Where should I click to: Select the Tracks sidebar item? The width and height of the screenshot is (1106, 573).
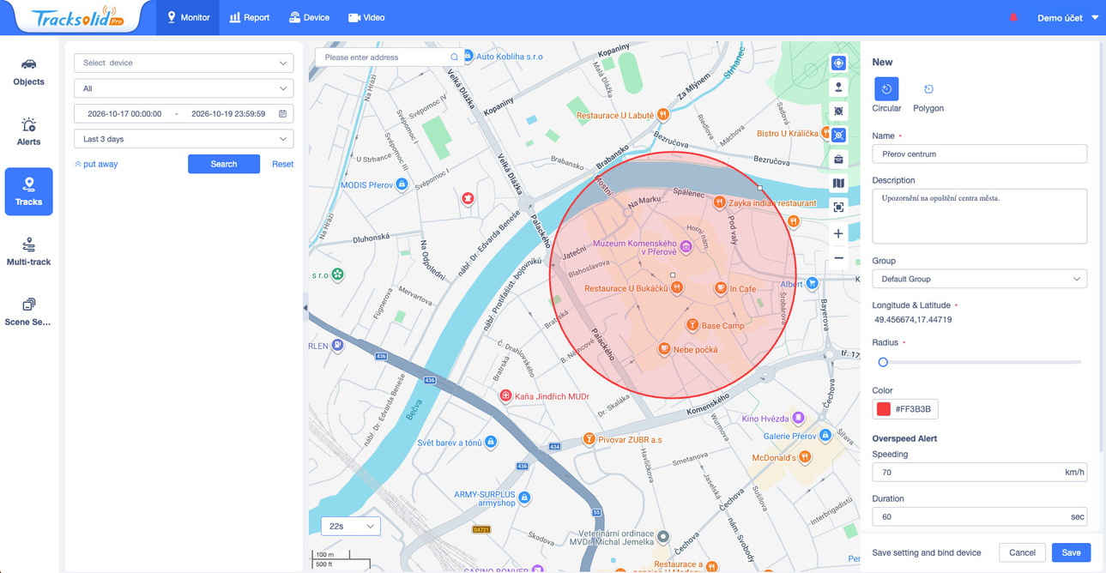click(28, 191)
